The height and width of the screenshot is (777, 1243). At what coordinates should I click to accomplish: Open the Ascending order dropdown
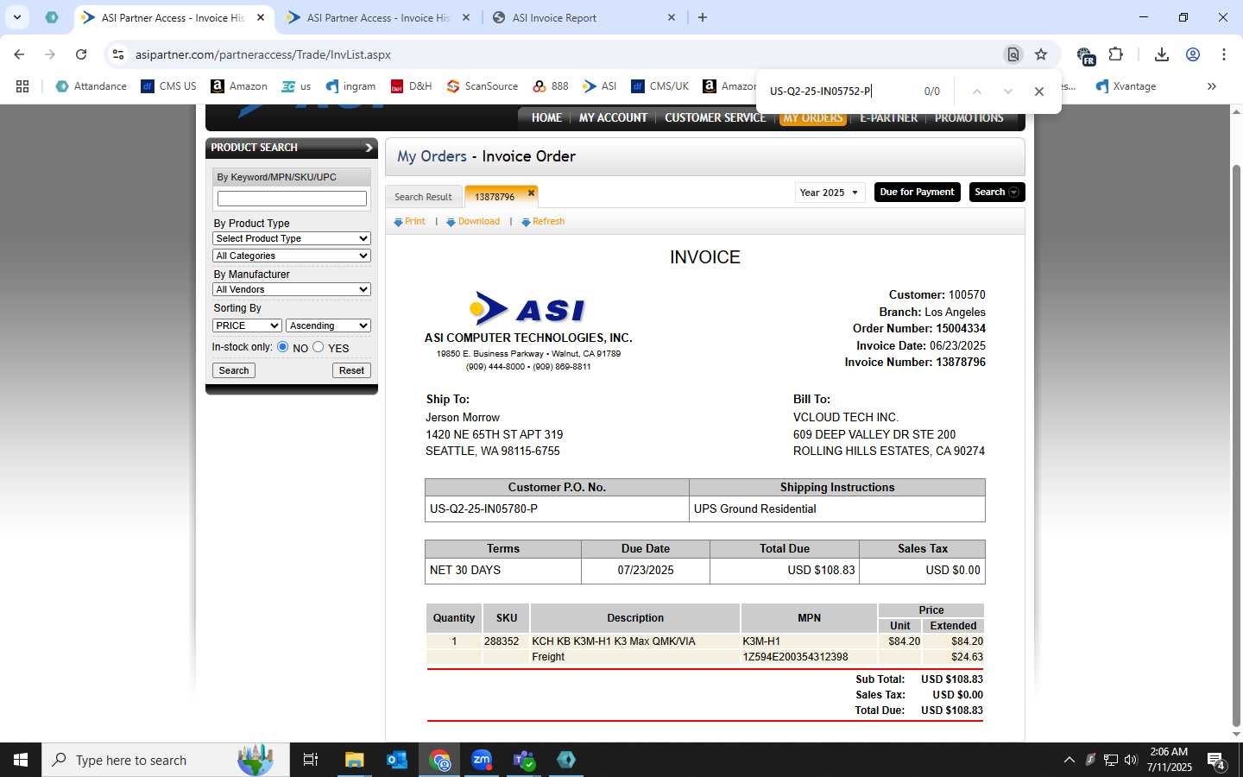click(328, 325)
